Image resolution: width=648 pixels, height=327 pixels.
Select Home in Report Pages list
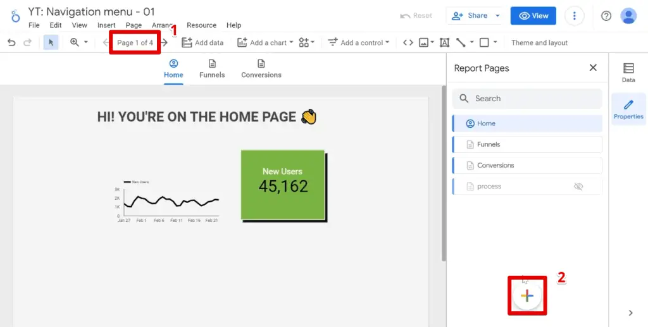[527, 123]
